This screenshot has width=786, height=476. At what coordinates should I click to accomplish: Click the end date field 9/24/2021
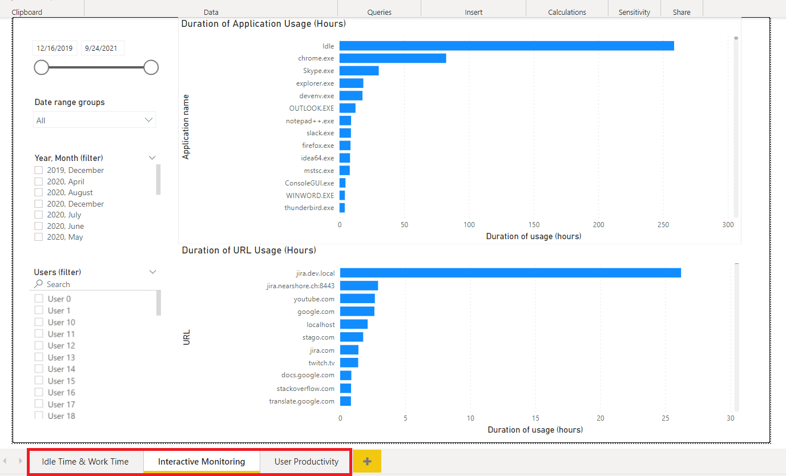point(102,49)
